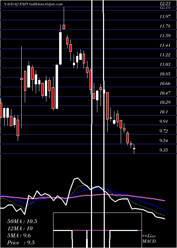Click the 12.23 price axis label
This screenshot has height=248, width=177.
(165, 4)
